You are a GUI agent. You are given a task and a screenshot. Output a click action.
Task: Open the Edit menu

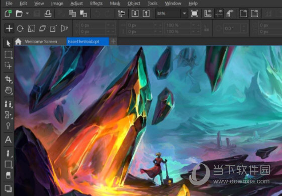pos(24,4)
